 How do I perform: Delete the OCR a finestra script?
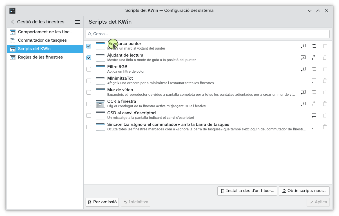[325, 104]
